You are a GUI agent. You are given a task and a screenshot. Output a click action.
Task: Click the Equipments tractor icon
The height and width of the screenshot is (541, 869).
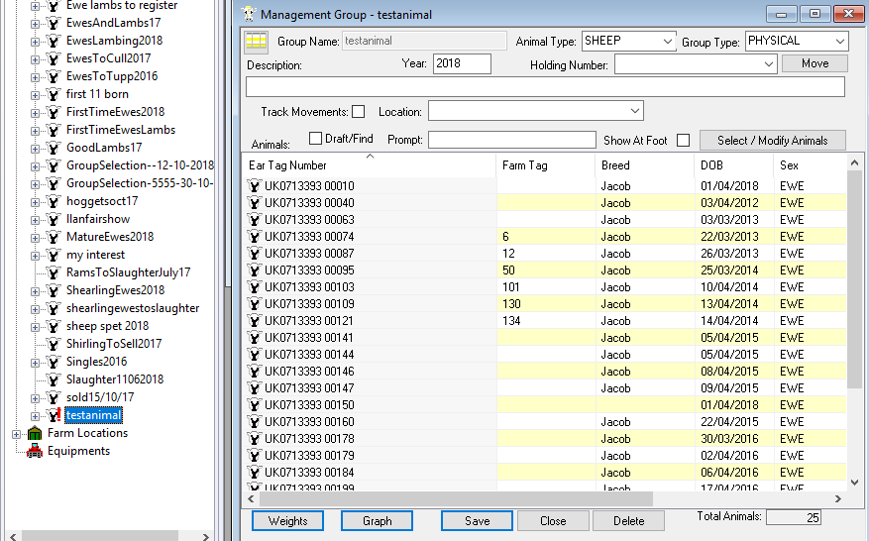(x=35, y=452)
